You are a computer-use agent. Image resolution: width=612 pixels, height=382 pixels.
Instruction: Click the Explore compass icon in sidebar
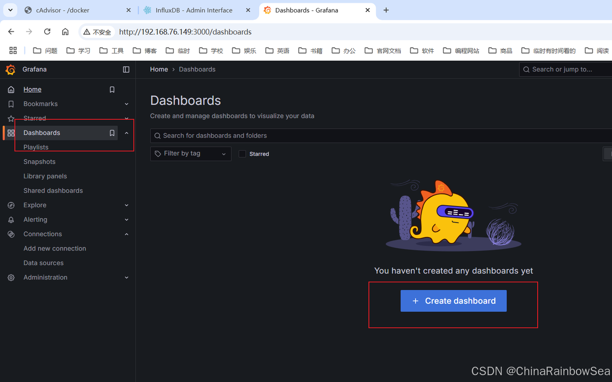point(11,205)
